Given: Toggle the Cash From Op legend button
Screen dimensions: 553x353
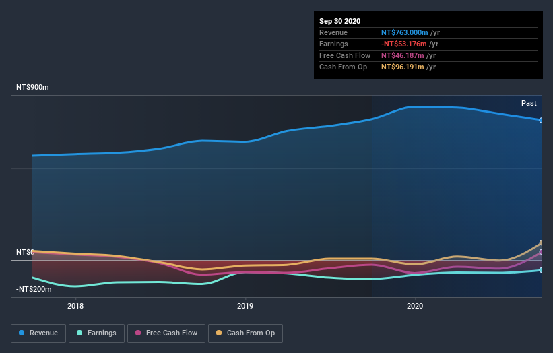Looking at the screenshot, I should coord(245,333).
